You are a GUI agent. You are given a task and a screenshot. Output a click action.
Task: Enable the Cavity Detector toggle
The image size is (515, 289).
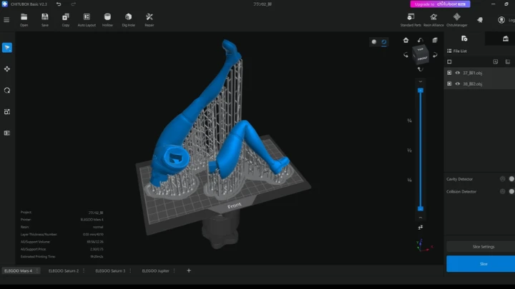(x=511, y=179)
